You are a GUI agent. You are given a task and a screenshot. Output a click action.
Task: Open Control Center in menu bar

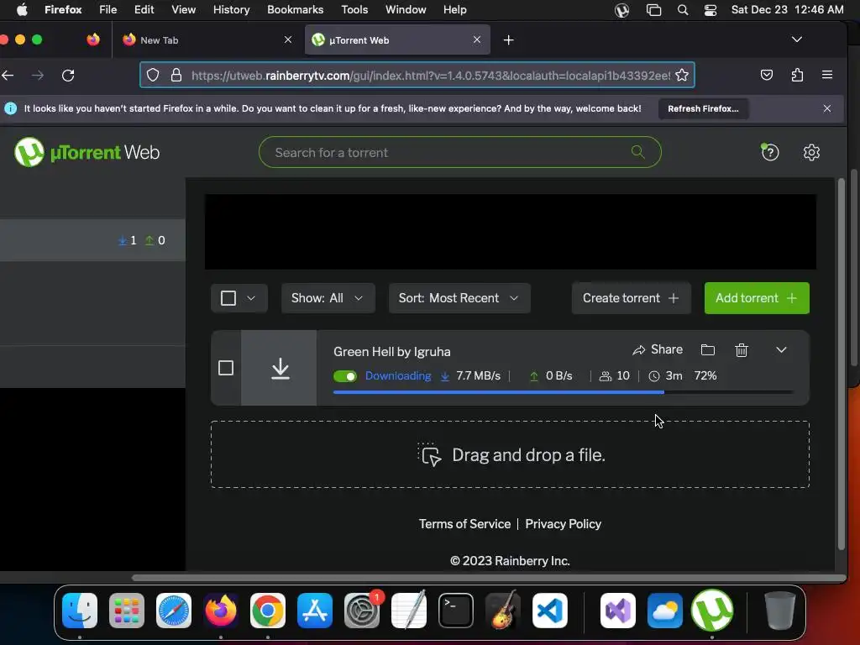[711, 10]
